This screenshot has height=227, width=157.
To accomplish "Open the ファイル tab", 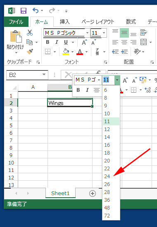I will (x=16, y=22).
